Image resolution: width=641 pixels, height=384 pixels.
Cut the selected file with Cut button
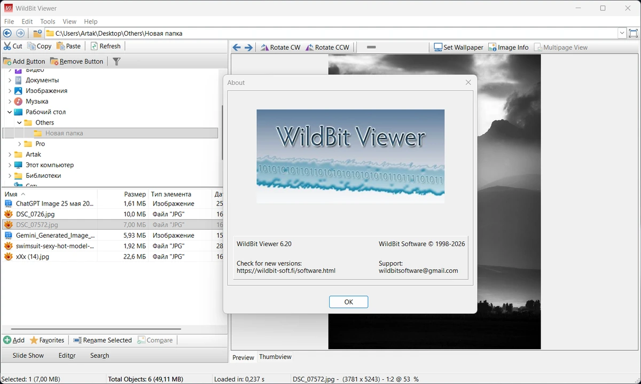click(13, 46)
